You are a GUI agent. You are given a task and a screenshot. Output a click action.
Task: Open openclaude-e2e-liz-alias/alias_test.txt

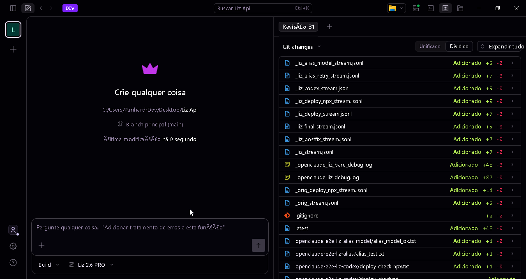coord(340,254)
